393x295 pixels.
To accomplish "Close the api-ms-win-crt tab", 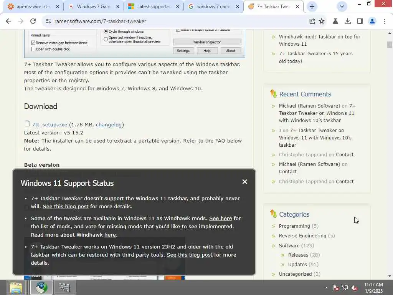I will tap(58, 7).
